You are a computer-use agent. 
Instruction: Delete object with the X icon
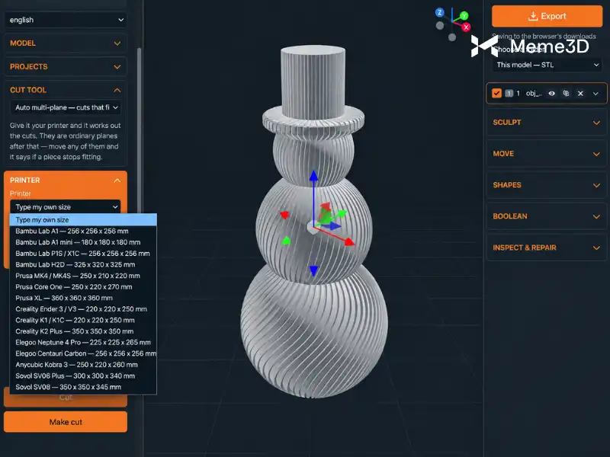(580, 93)
